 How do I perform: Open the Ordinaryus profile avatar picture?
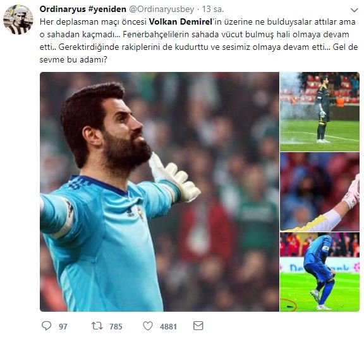coord(18,20)
